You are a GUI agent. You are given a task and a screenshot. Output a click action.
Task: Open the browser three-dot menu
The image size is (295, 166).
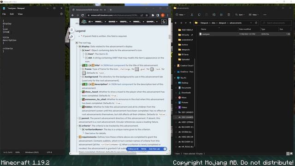[167, 15]
